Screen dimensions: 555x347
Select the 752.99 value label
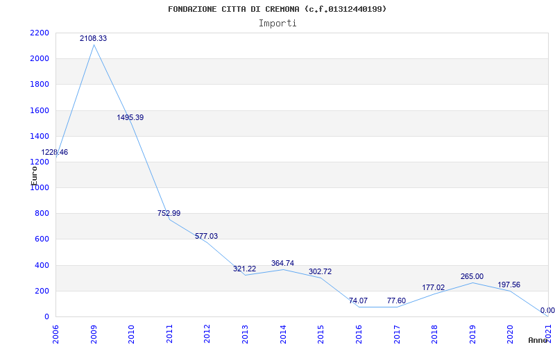(x=169, y=214)
